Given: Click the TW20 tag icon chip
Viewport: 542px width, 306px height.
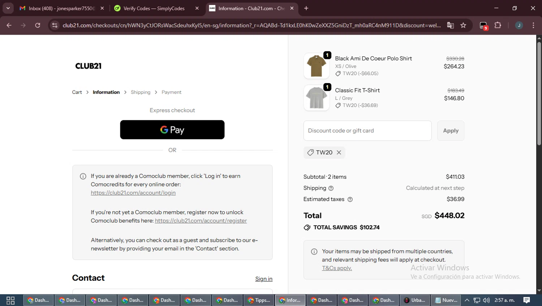Looking at the screenshot, I should (310, 152).
